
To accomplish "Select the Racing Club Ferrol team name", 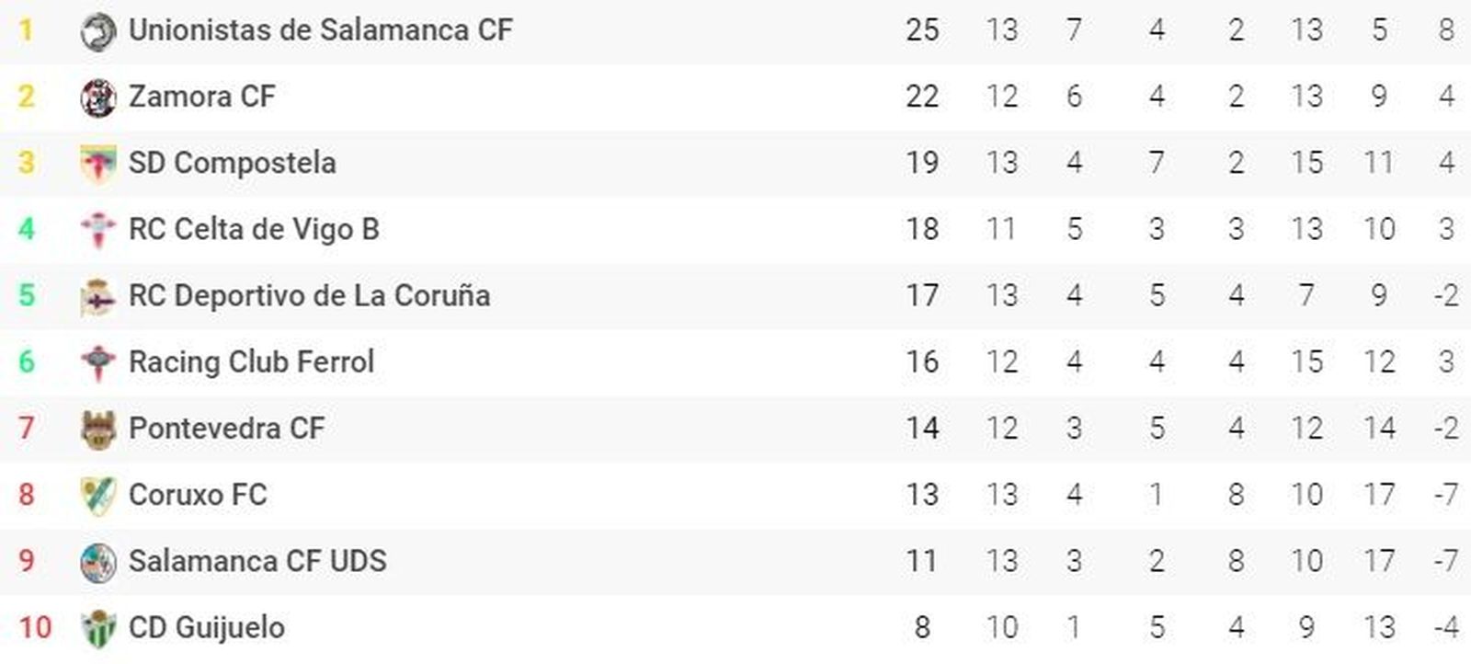I will tap(251, 361).
